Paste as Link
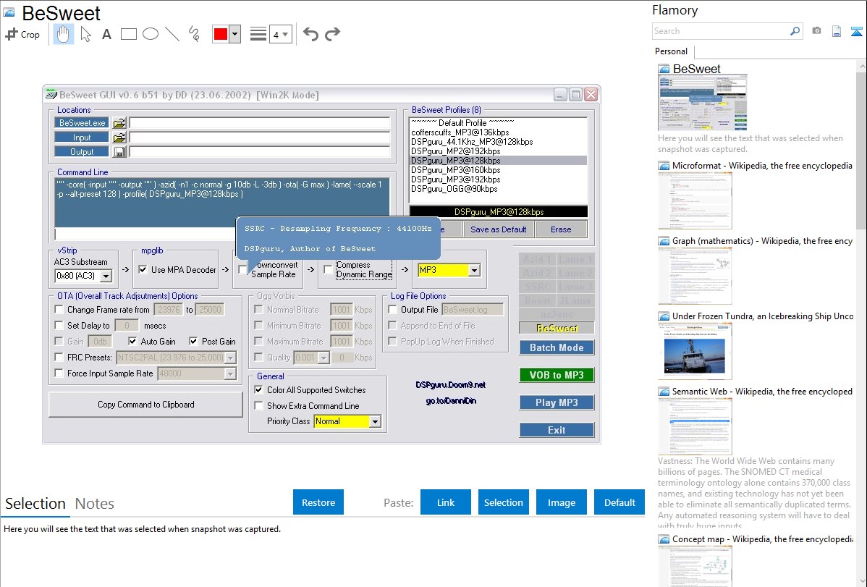This screenshot has height=587, width=867. [x=446, y=502]
